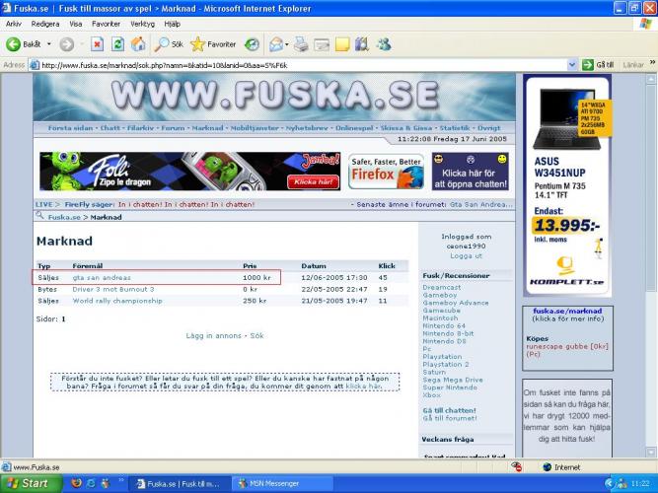Open the Redigera menu
The height and width of the screenshot is (493, 658).
coord(45,24)
